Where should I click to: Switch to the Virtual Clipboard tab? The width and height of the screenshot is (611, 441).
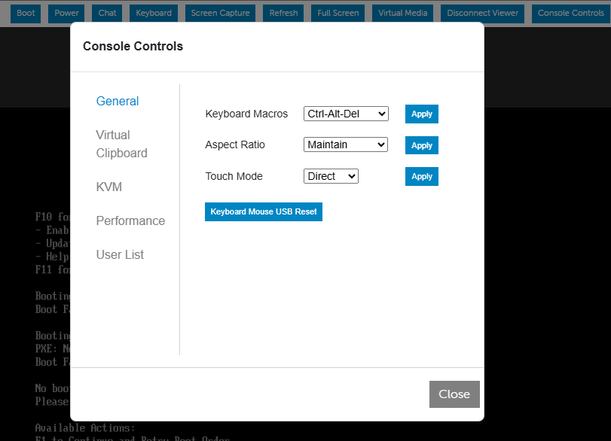tap(121, 144)
